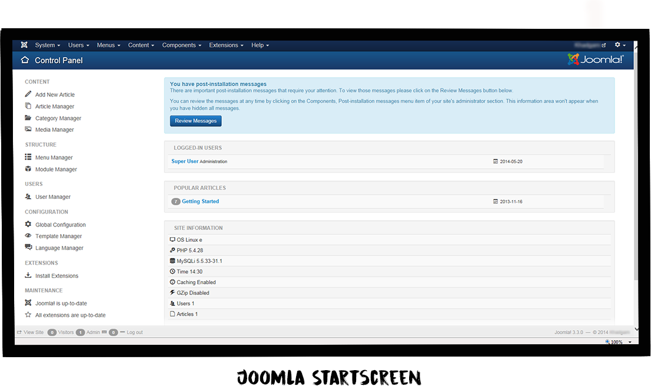This screenshot has width=651, height=386.
Task: Click the MySQLi 5.5.33-31.1 row
Action: (390, 261)
